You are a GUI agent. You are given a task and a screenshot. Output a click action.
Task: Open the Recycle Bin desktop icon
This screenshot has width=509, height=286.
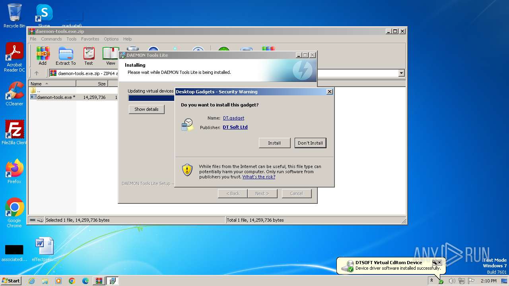pyautogui.click(x=14, y=16)
